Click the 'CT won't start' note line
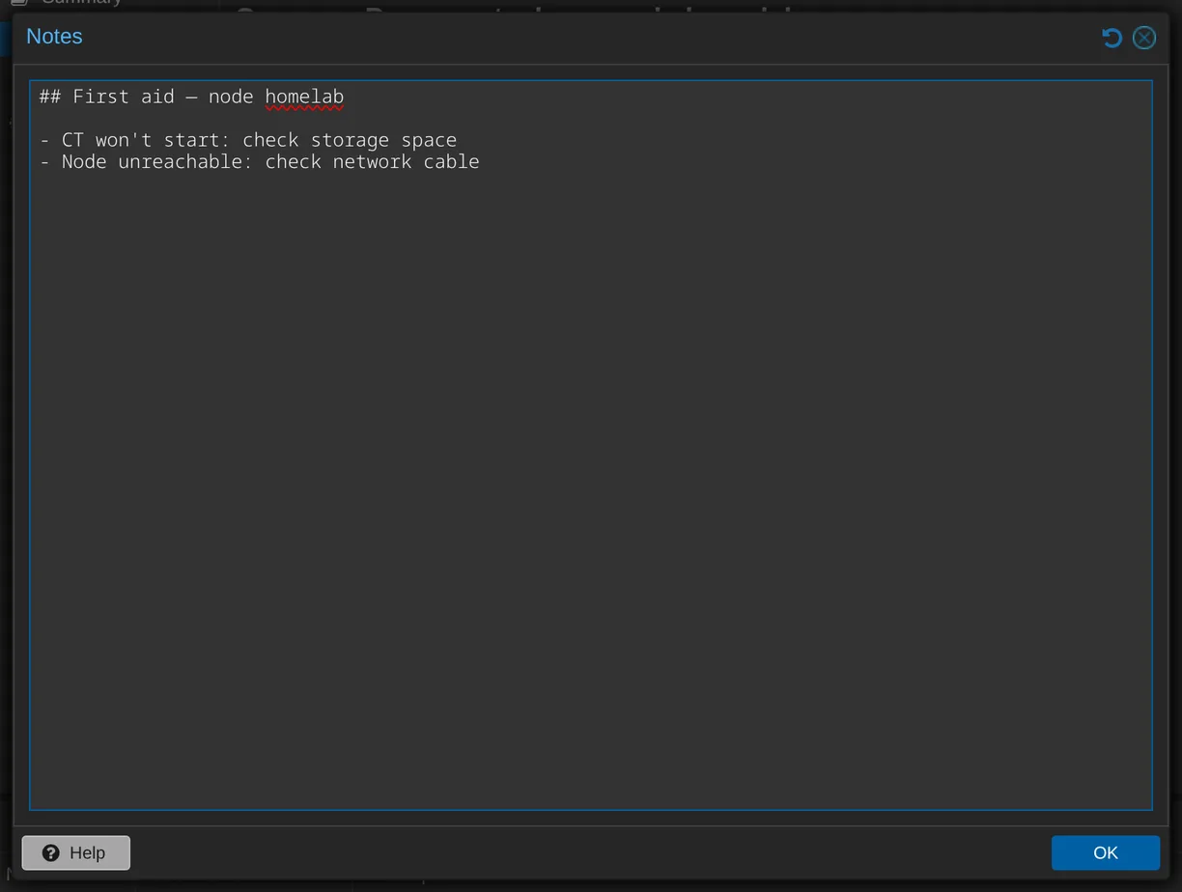 point(248,140)
